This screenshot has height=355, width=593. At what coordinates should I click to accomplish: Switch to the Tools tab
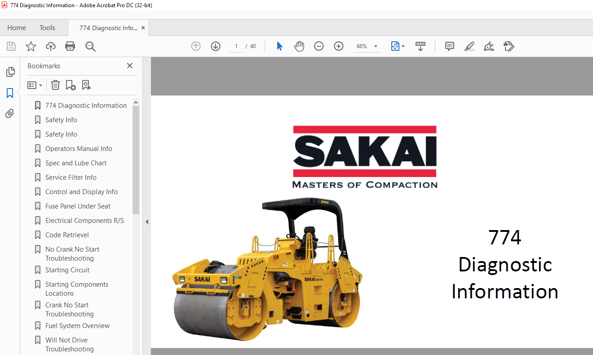click(x=47, y=28)
